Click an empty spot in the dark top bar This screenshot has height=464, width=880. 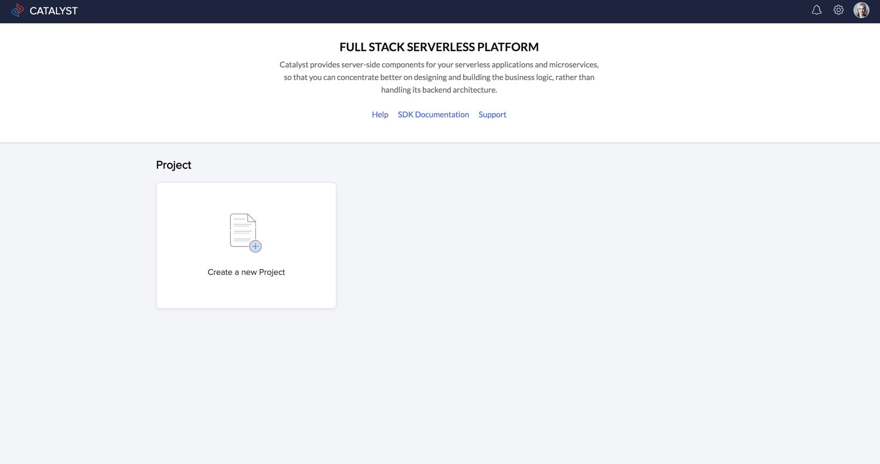(422, 11)
